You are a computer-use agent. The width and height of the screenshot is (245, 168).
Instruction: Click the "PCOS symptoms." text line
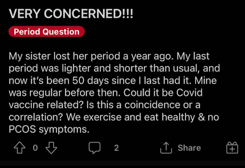tap(49, 129)
